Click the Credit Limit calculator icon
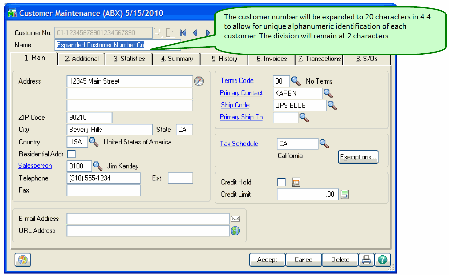The width and height of the screenshot is (449, 275). coord(345,195)
